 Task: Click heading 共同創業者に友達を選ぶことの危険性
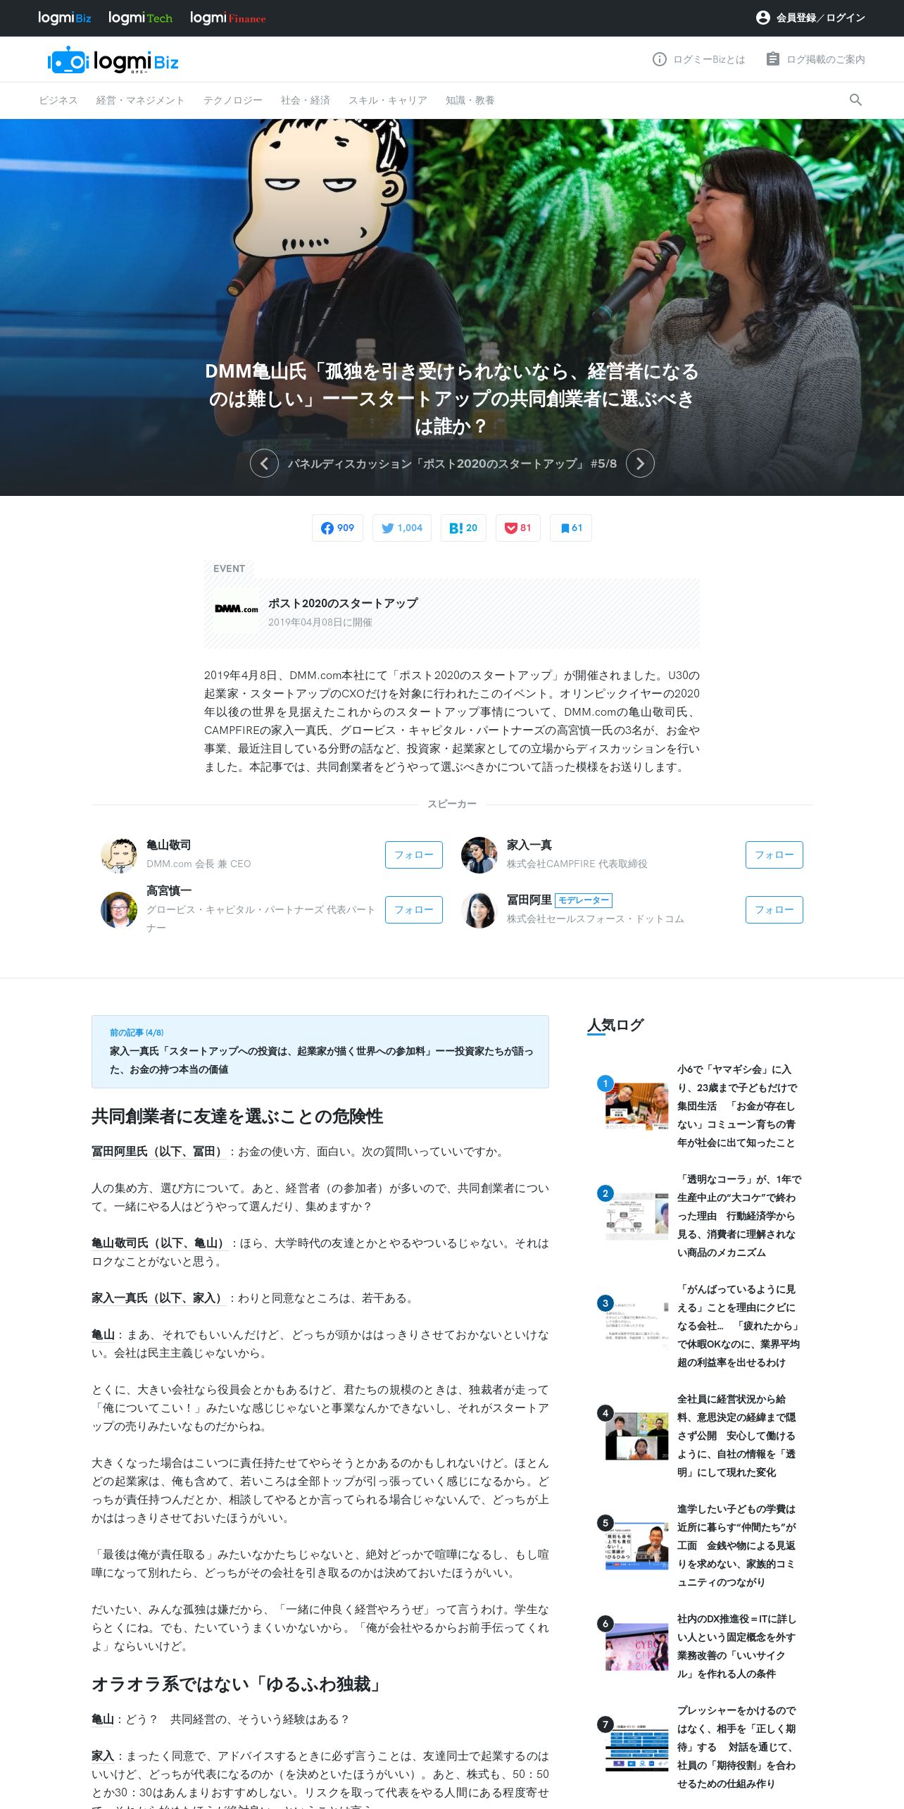(237, 1117)
